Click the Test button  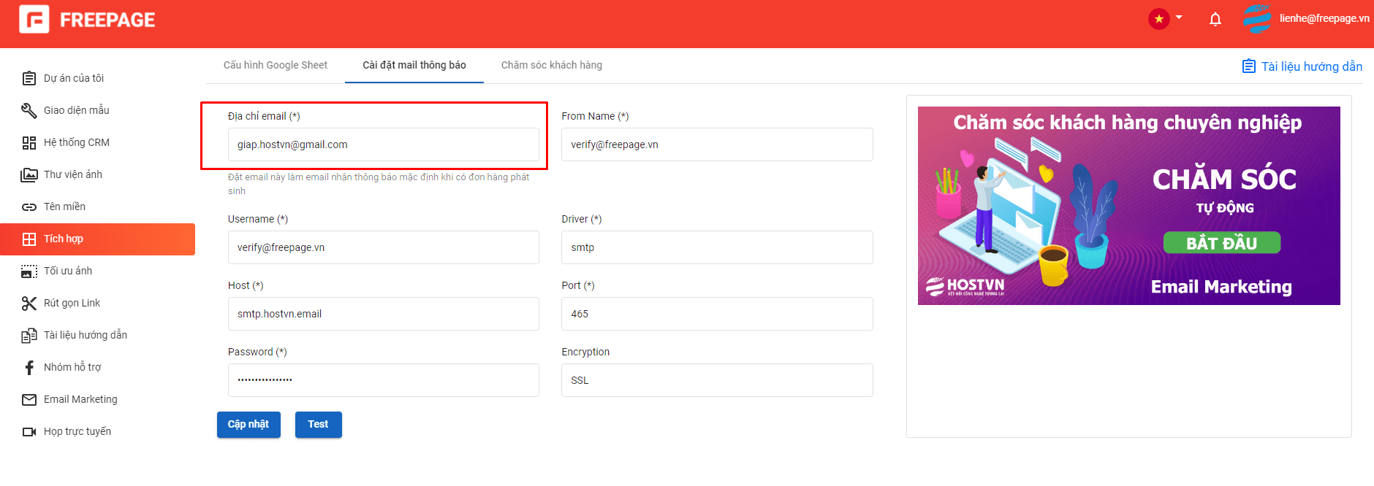click(318, 425)
